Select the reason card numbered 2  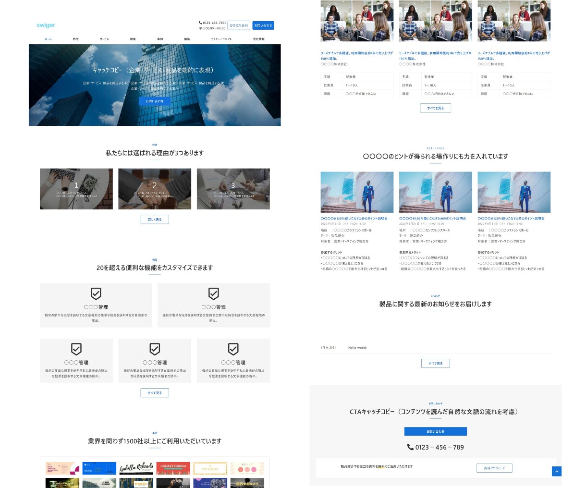[x=155, y=189]
